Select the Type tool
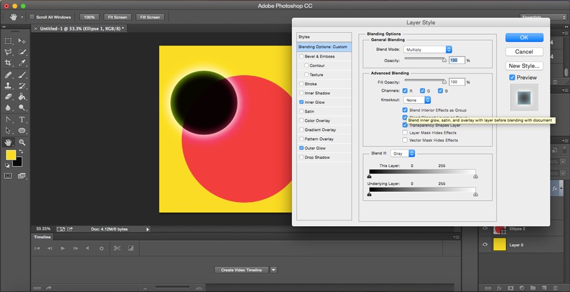The height and width of the screenshot is (292, 570). pos(22,119)
